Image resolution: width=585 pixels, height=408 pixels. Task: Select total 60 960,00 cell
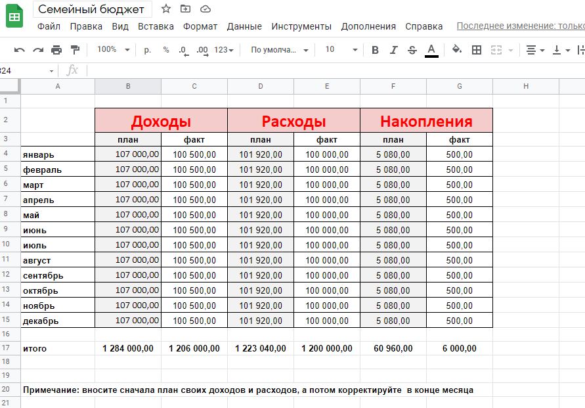tap(393, 348)
